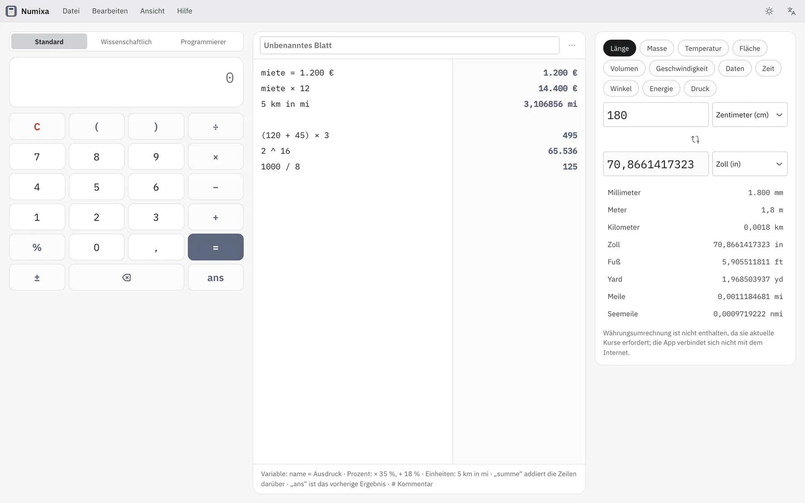Click the Fuß result row 5,905511811 ft

tap(695, 262)
